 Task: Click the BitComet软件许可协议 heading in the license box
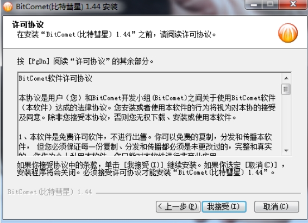pyautogui.click(x=55, y=79)
